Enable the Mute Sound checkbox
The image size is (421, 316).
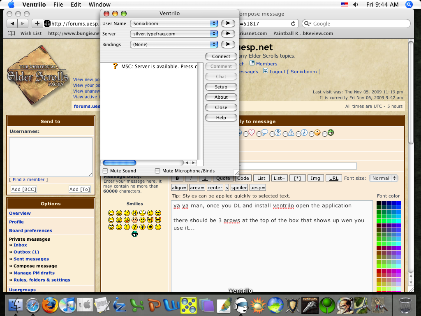[x=105, y=171]
